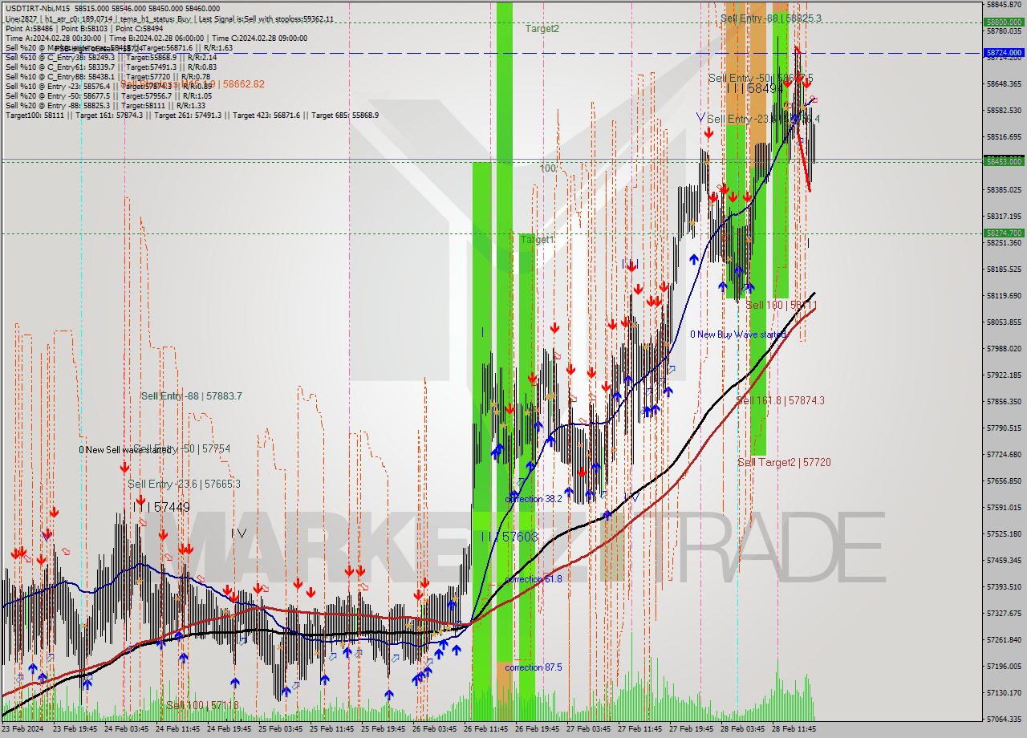Click the 'Sell 100 | 58111' label
The image size is (1027, 738).
[x=781, y=306]
